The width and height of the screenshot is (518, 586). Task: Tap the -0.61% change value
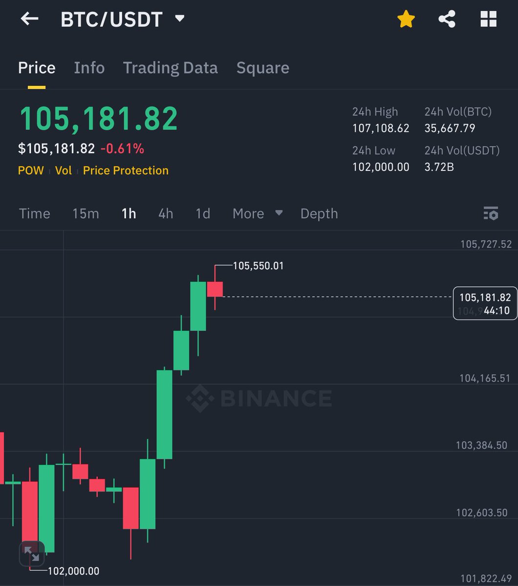[x=122, y=148]
